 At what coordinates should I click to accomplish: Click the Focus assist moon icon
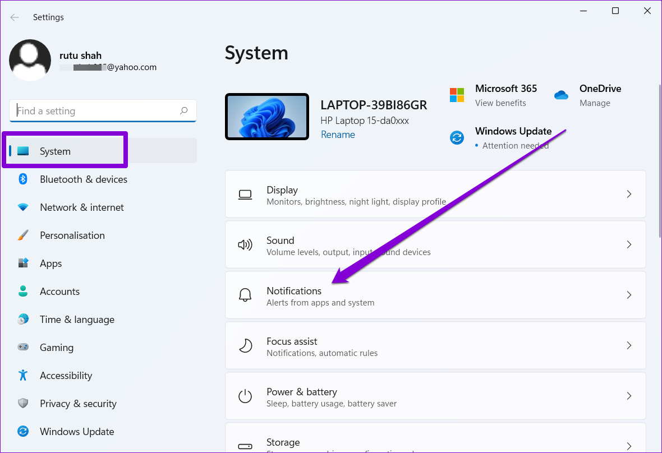(x=245, y=345)
